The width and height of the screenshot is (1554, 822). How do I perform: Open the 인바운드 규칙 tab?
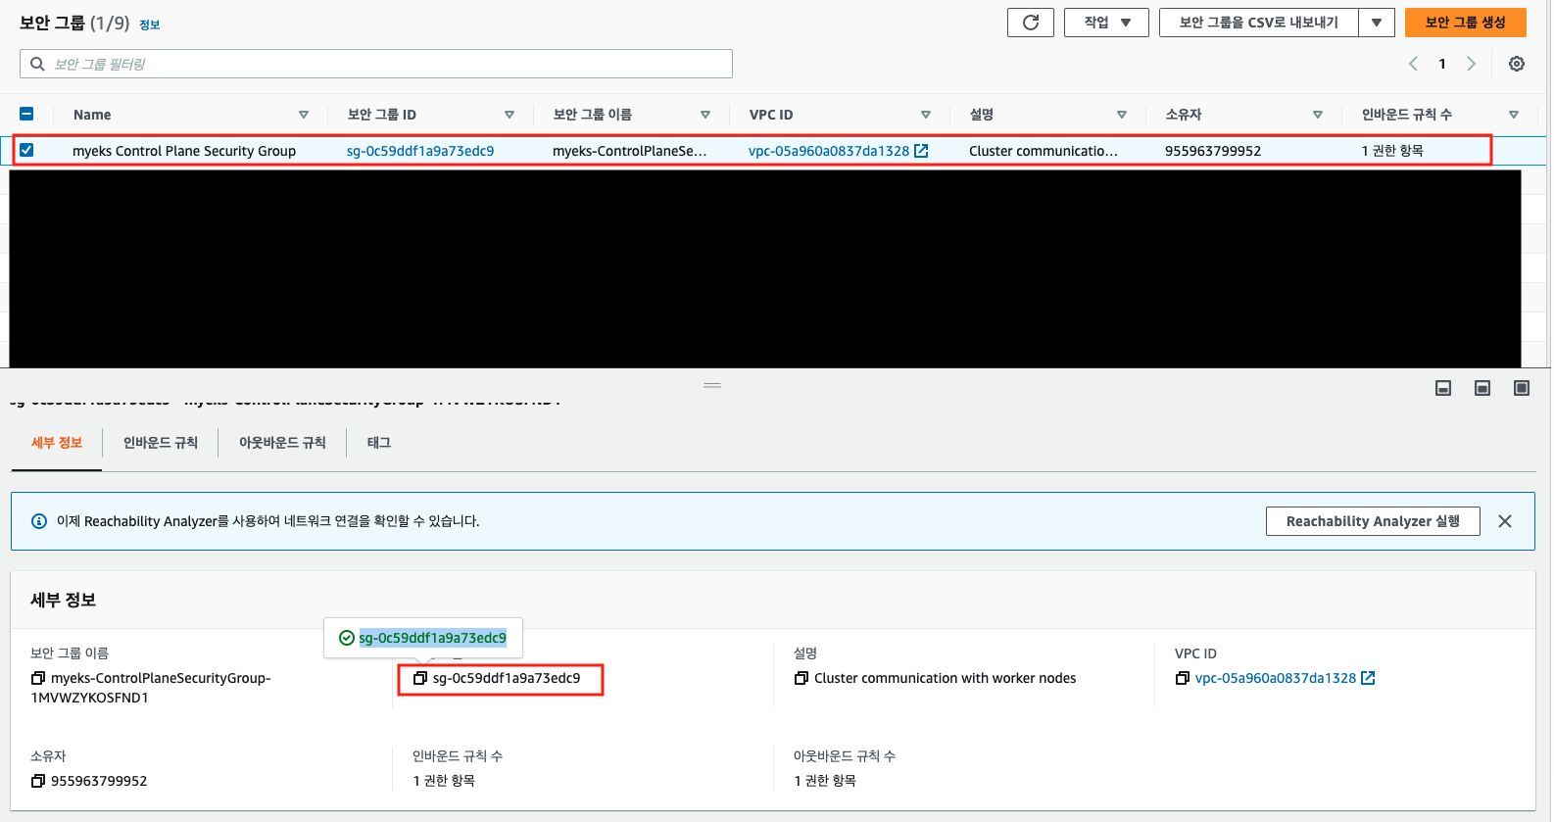pos(161,443)
